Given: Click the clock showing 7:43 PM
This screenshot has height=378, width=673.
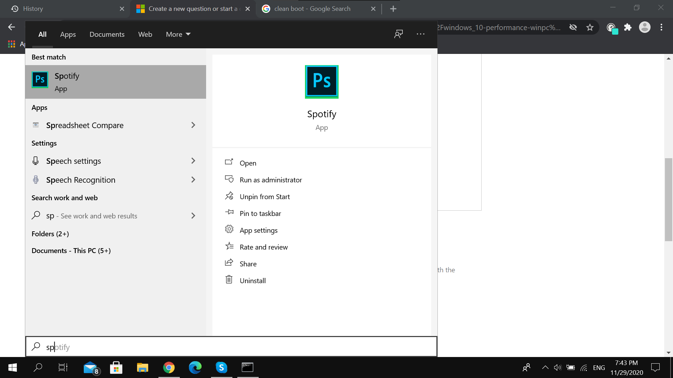Looking at the screenshot, I should (626, 363).
